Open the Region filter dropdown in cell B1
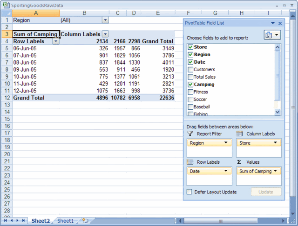Viewport: 298px width, 226px height. click(x=105, y=20)
